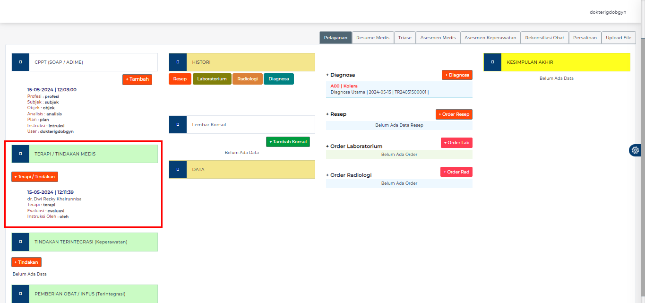Click the DATA panel header icon

[x=178, y=169]
